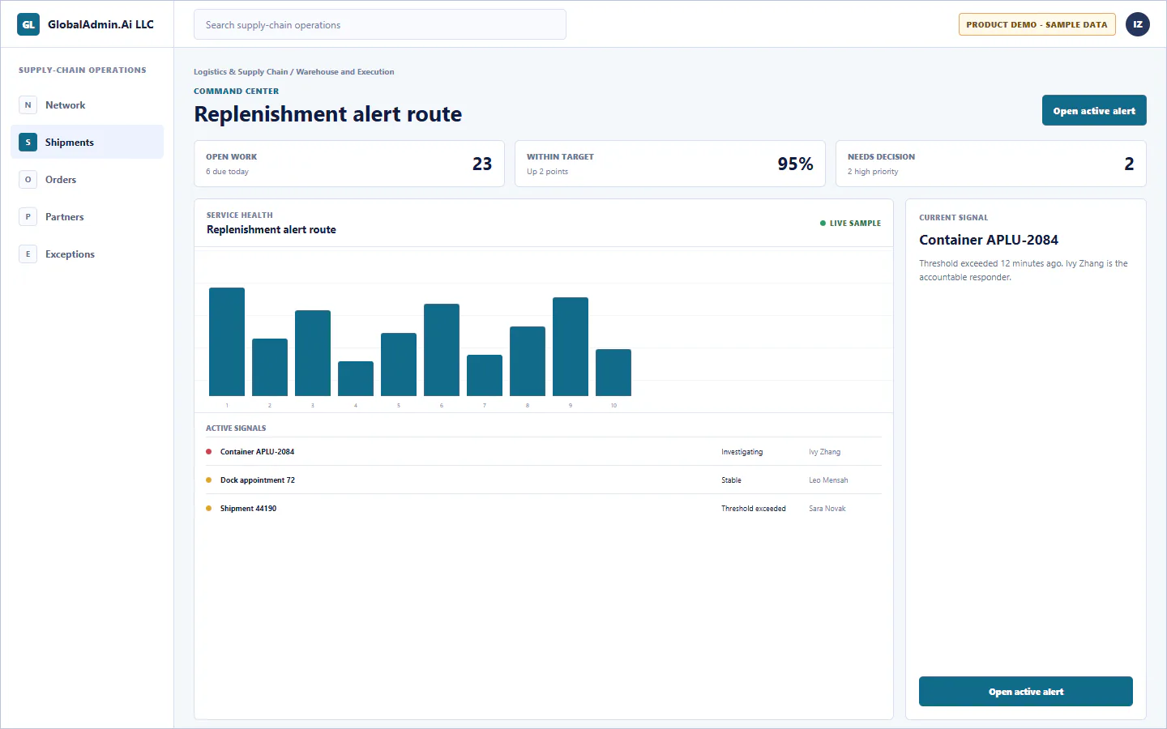Click the GL company logo icon
Image resolution: width=1167 pixels, height=729 pixels.
coord(28,24)
